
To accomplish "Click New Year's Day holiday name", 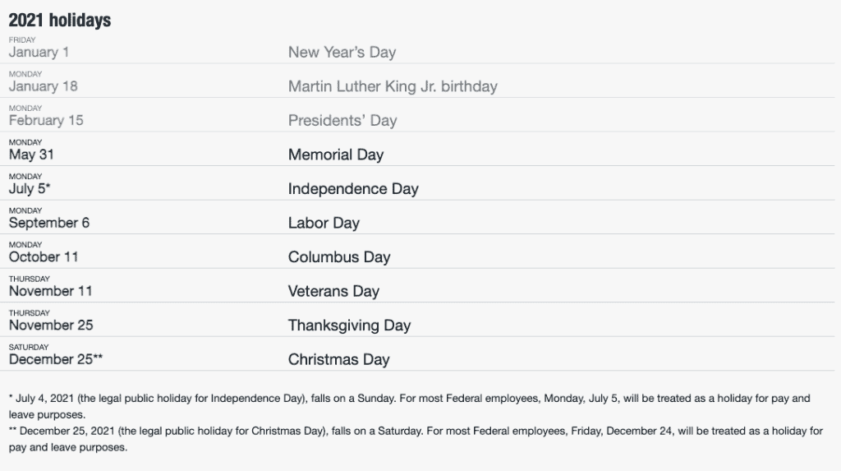I will coord(342,52).
